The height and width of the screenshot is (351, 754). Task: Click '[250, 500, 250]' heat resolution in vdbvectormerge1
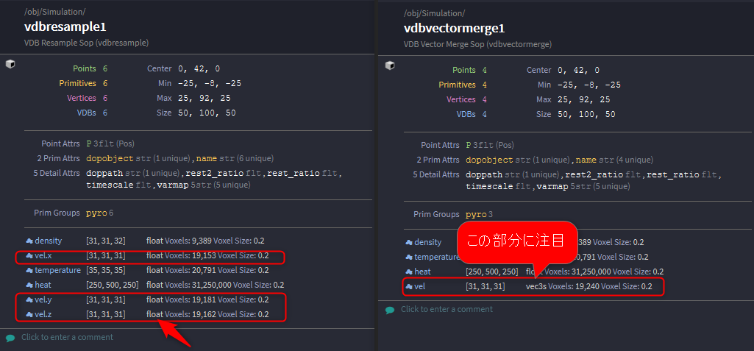(492, 272)
